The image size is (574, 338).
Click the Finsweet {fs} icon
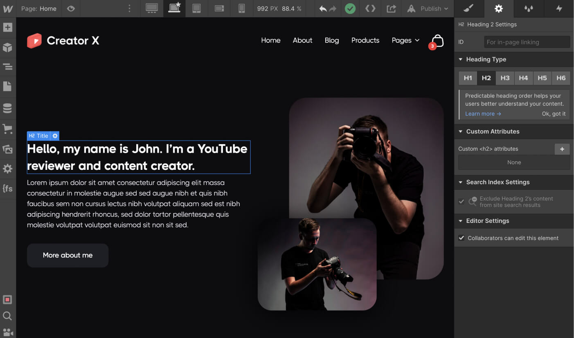pos(8,189)
